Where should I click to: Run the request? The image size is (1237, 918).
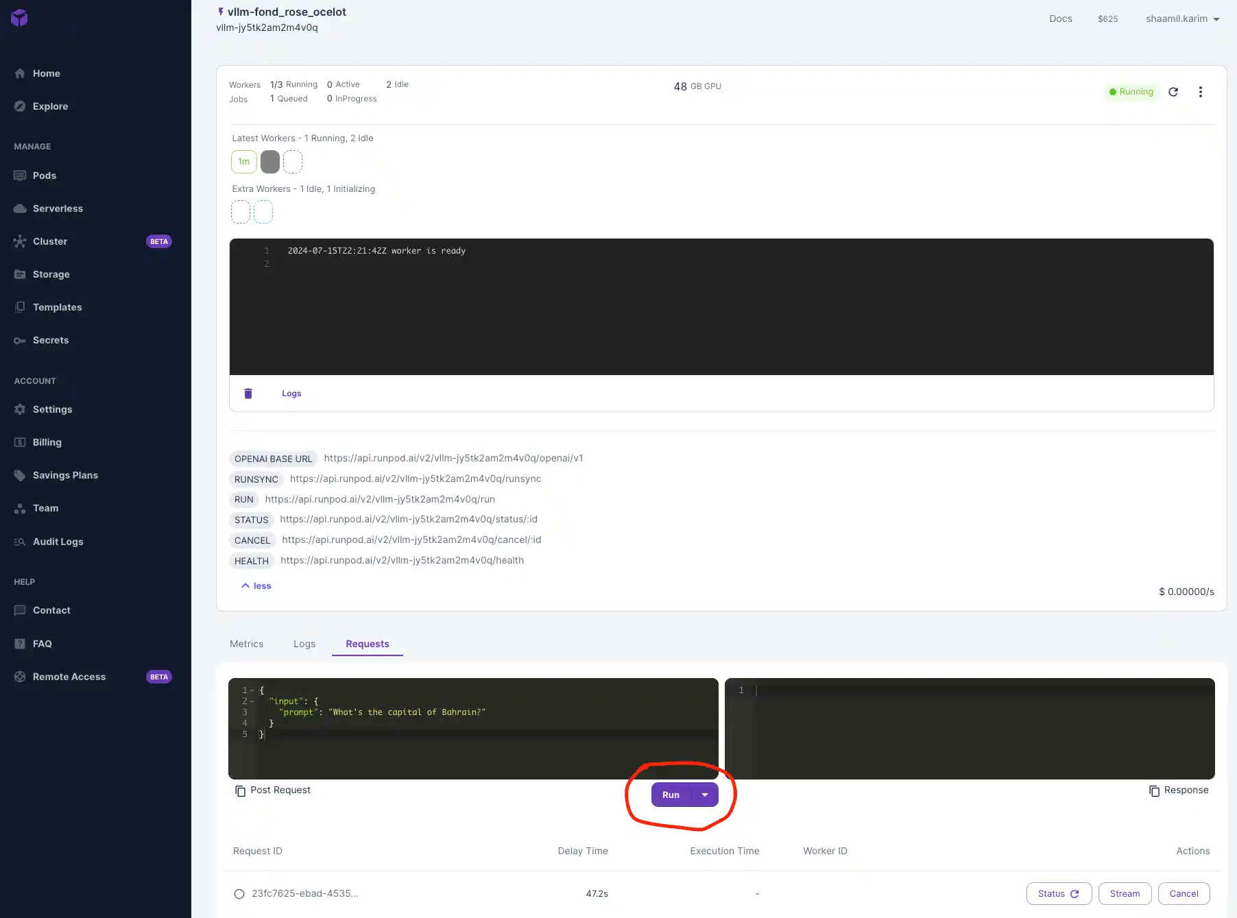click(671, 795)
